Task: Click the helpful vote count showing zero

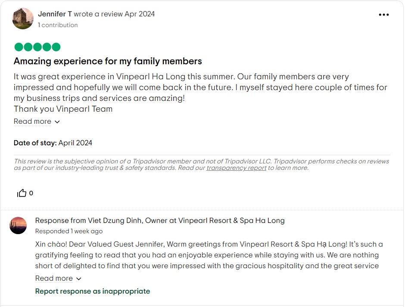Action: pos(31,193)
